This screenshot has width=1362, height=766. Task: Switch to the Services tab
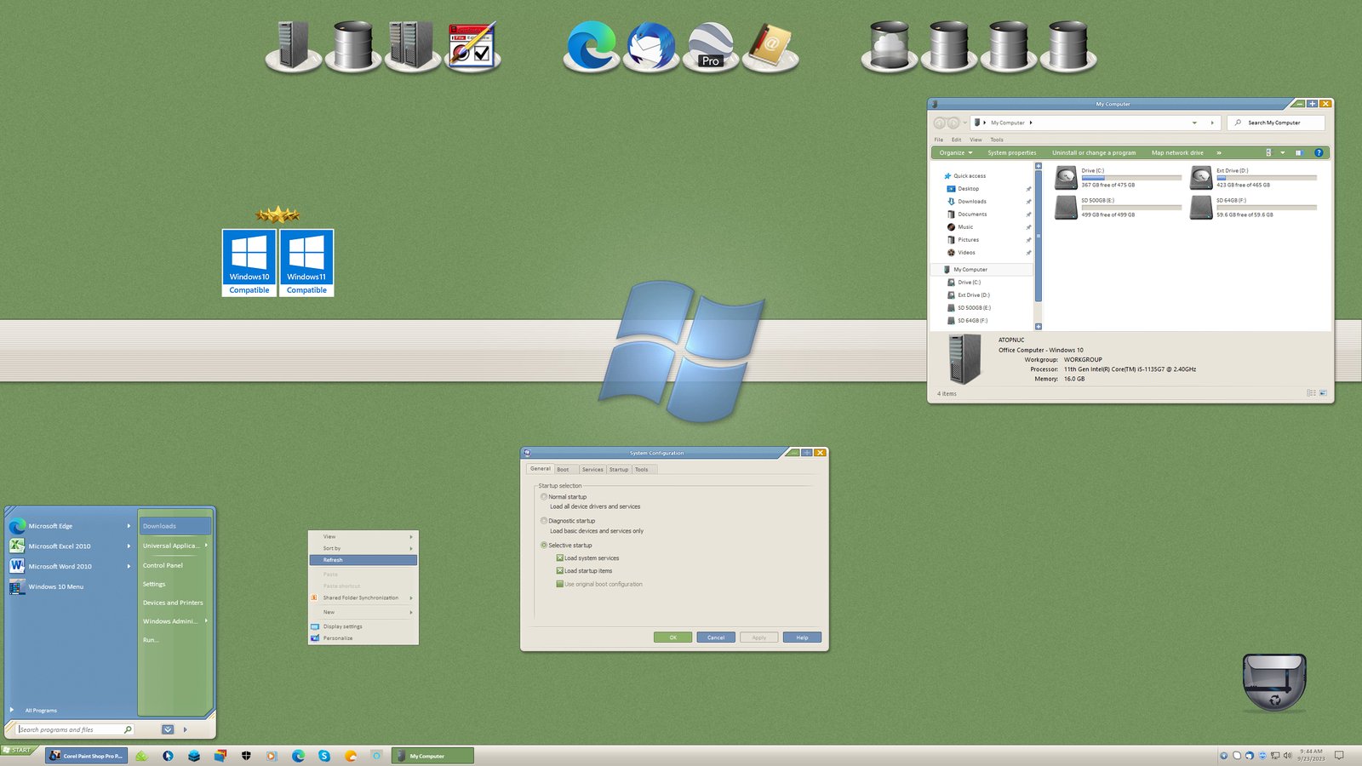[592, 469]
